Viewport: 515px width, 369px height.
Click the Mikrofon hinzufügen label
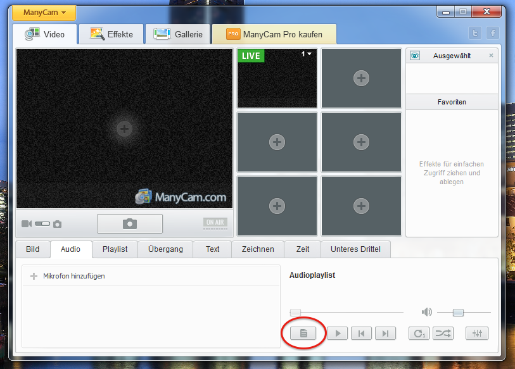pos(74,276)
